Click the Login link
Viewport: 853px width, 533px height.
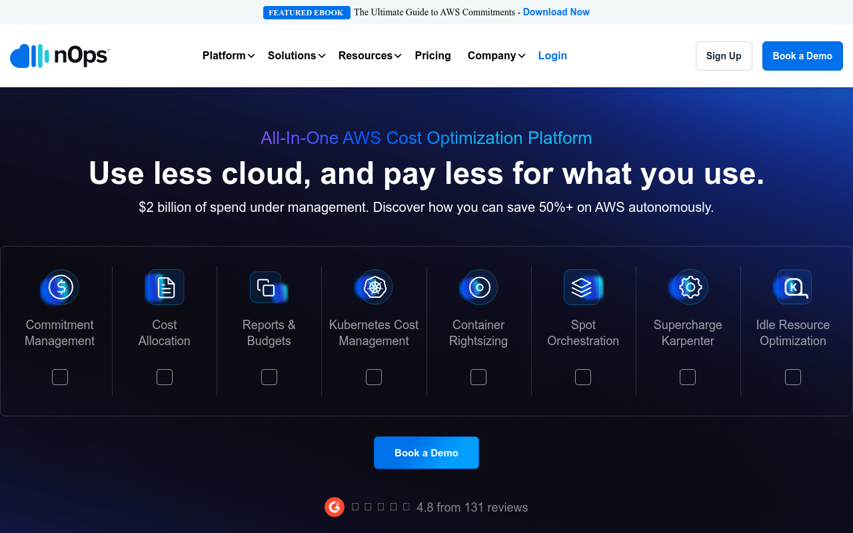click(552, 56)
